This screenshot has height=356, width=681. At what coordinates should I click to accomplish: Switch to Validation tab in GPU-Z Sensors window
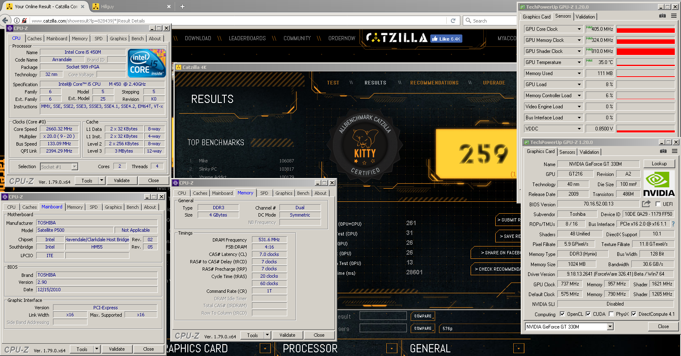(x=585, y=17)
